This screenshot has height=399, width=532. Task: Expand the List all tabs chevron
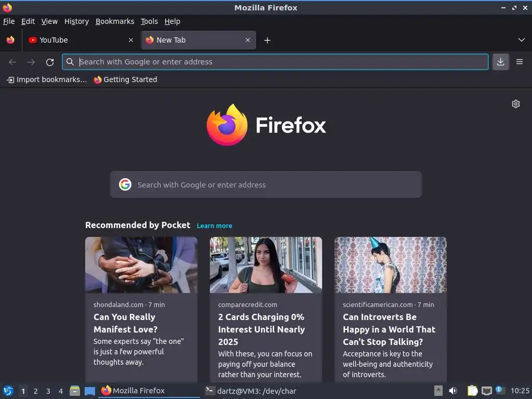(522, 40)
